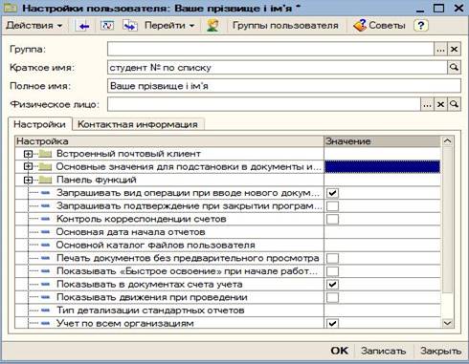469x364 pixels.
Task: Select Основная дата начала отчетов row
Action: [228, 232]
